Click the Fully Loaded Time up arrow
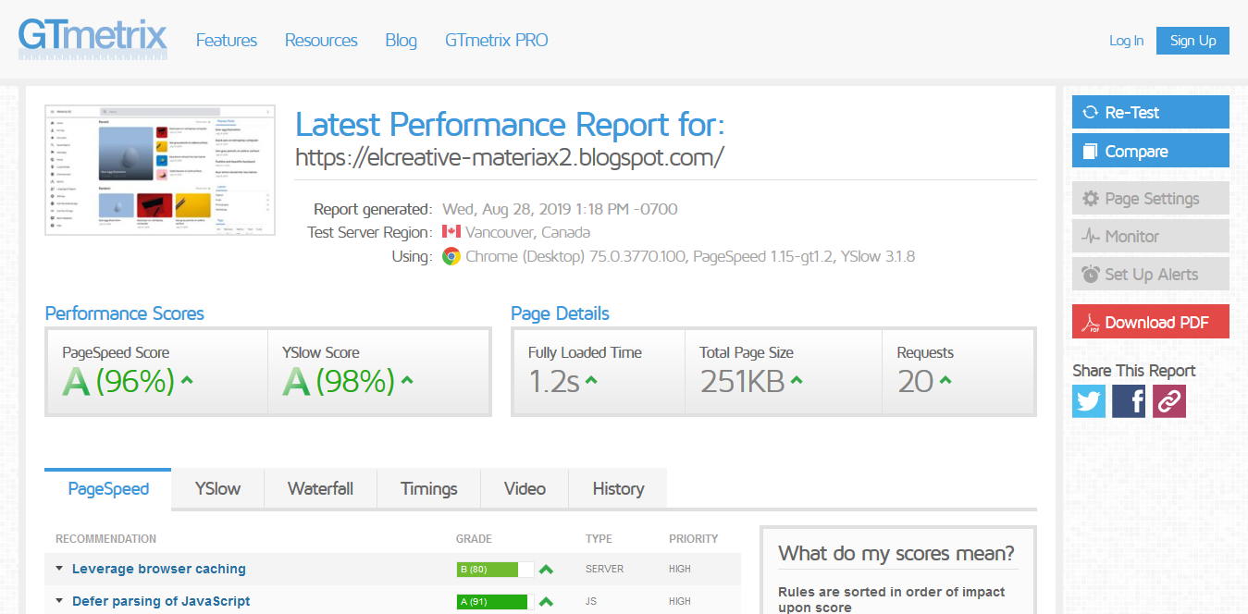 591,380
